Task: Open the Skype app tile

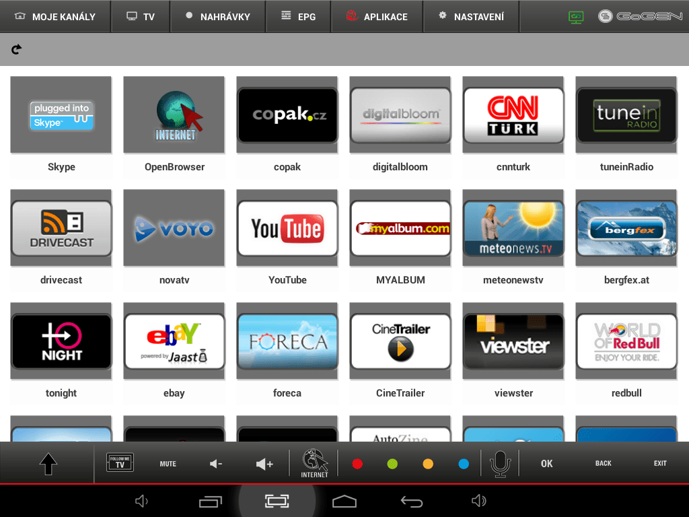Action: tap(61, 114)
